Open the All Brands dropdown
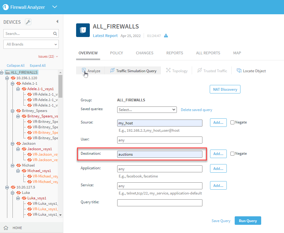Screen dimensions: 284x233 (x=31, y=44)
